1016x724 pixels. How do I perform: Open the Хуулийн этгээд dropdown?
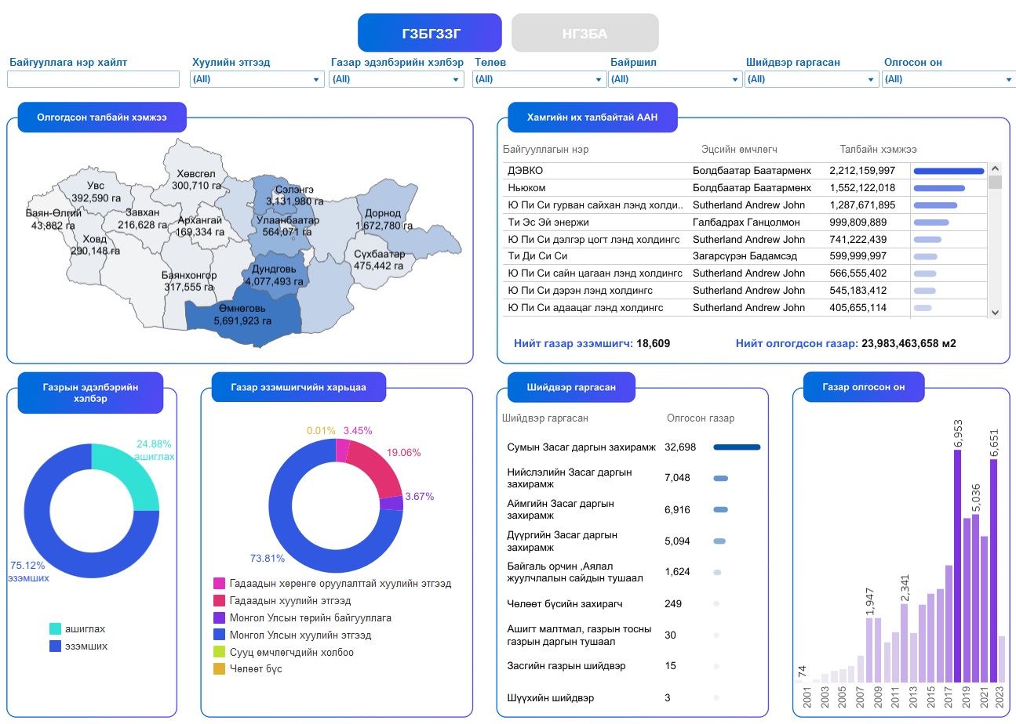[x=257, y=79]
